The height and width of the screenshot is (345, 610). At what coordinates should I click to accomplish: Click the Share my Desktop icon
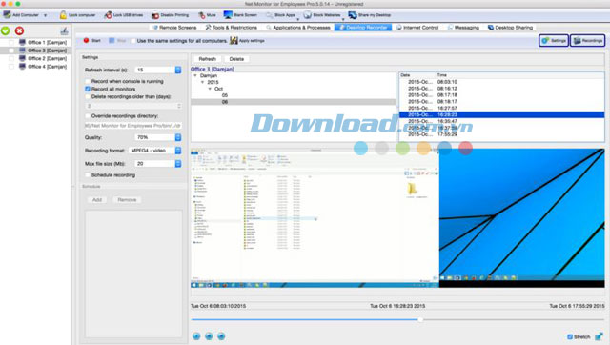click(x=352, y=15)
